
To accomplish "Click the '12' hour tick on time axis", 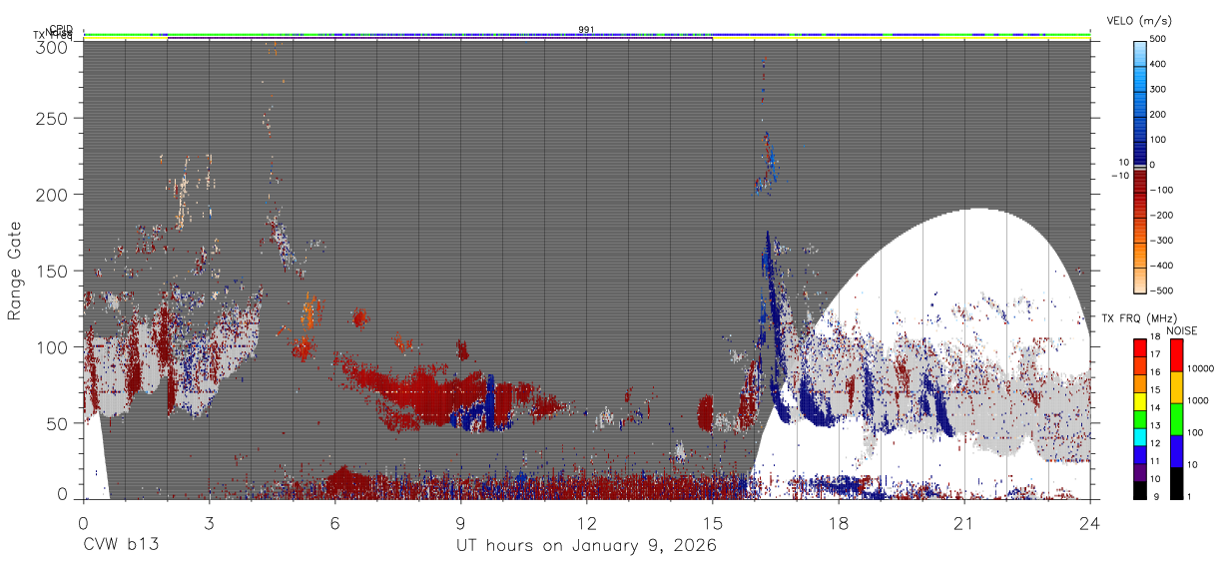I will 586,522.
